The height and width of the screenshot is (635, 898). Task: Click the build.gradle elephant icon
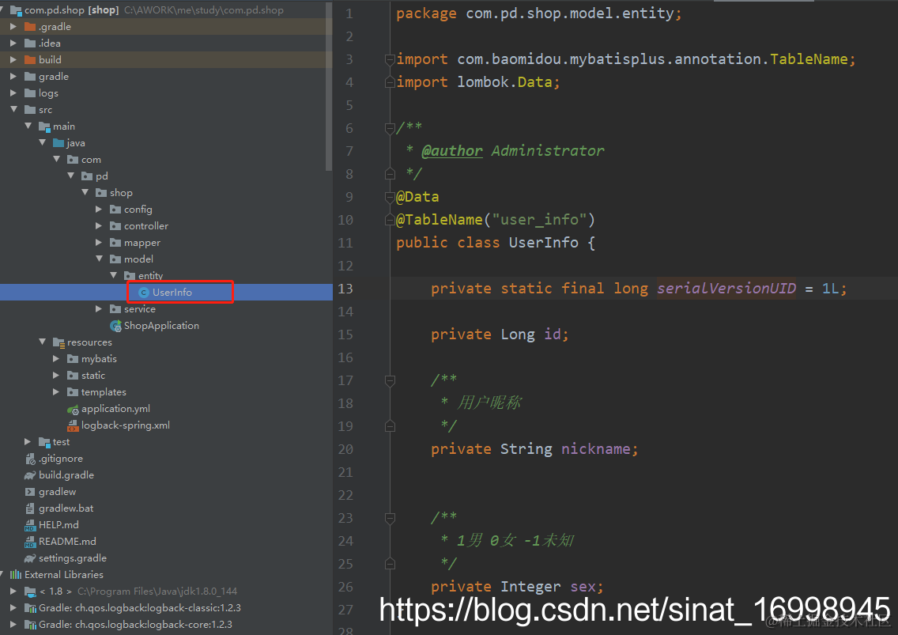click(x=30, y=476)
